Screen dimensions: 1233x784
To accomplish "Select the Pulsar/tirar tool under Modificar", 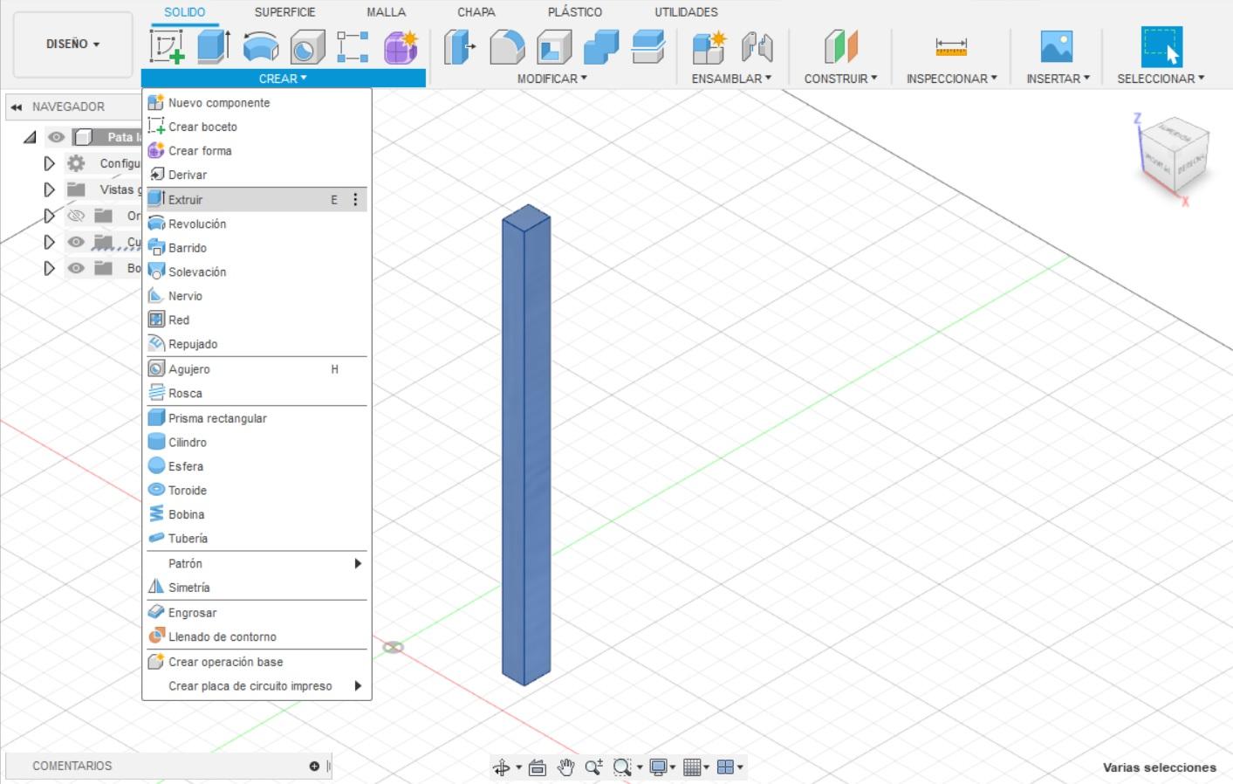I will click(460, 46).
